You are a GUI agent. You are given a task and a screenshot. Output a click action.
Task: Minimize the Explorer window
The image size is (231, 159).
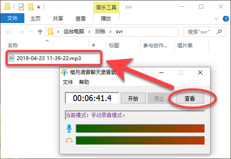click(182, 7)
